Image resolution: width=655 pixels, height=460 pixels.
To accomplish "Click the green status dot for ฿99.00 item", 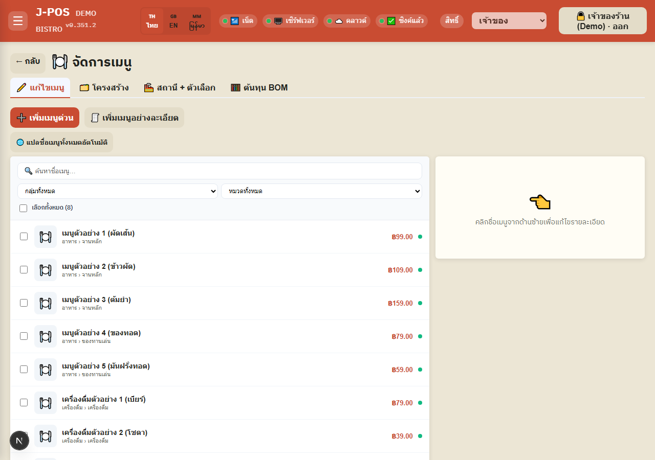I will click(420, 237).
